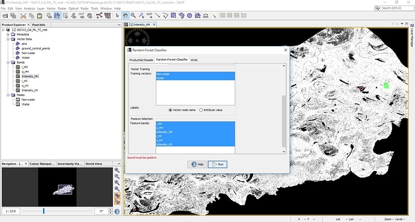Click the Cut scissors toolbar icon
Image resolution: width=415 pixels, height=222 pixels.
(x=23, y=16)
